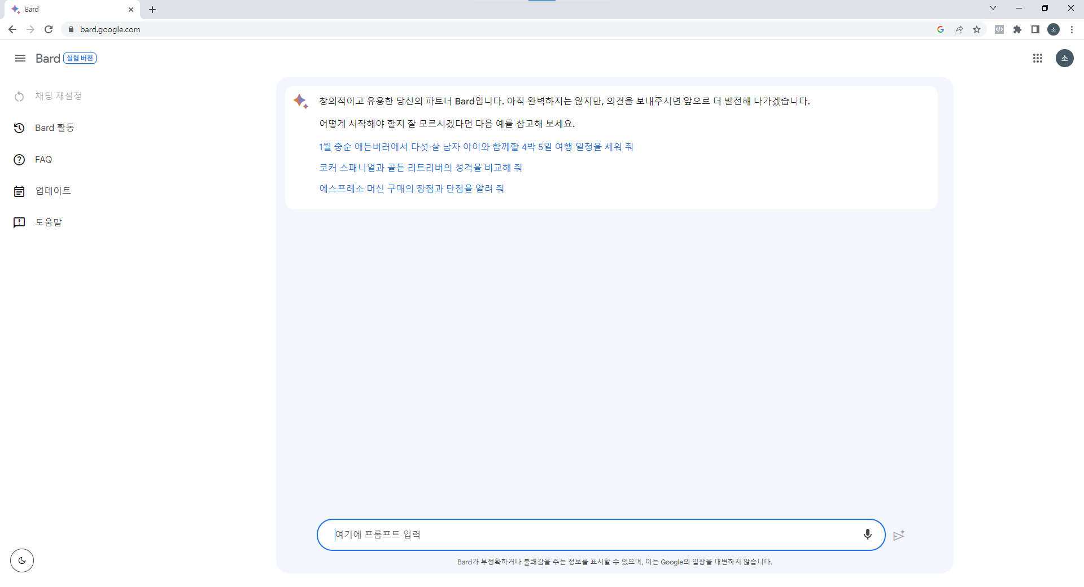1084x587 pixels.
Task: Open Bard 활동 from the sidebar
Action: 54,128
